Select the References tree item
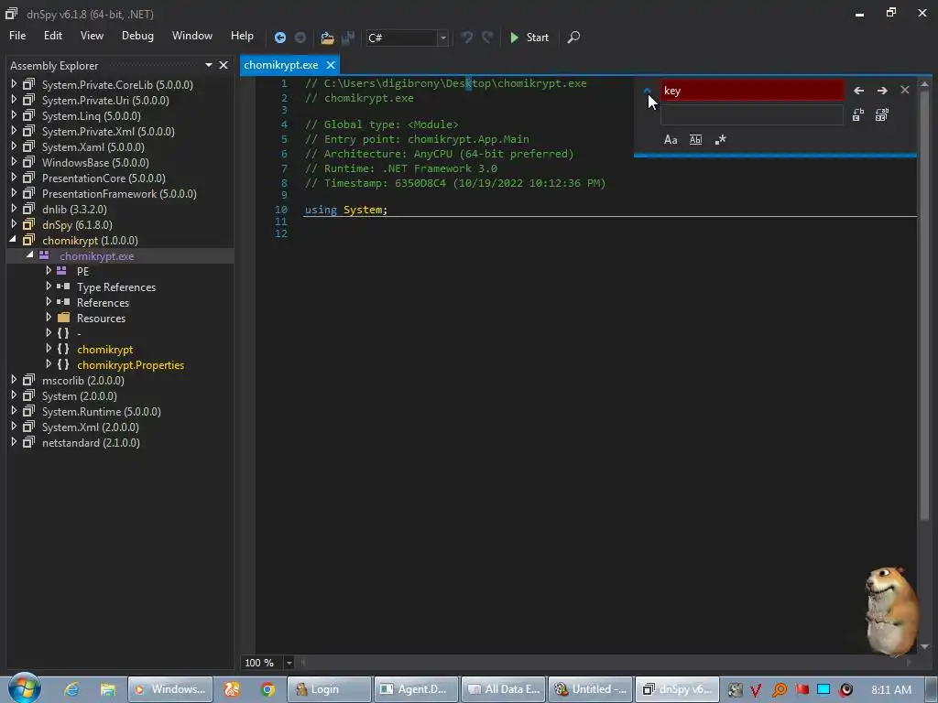This screenshot has width=938, height=703. (x=103, y=302)
